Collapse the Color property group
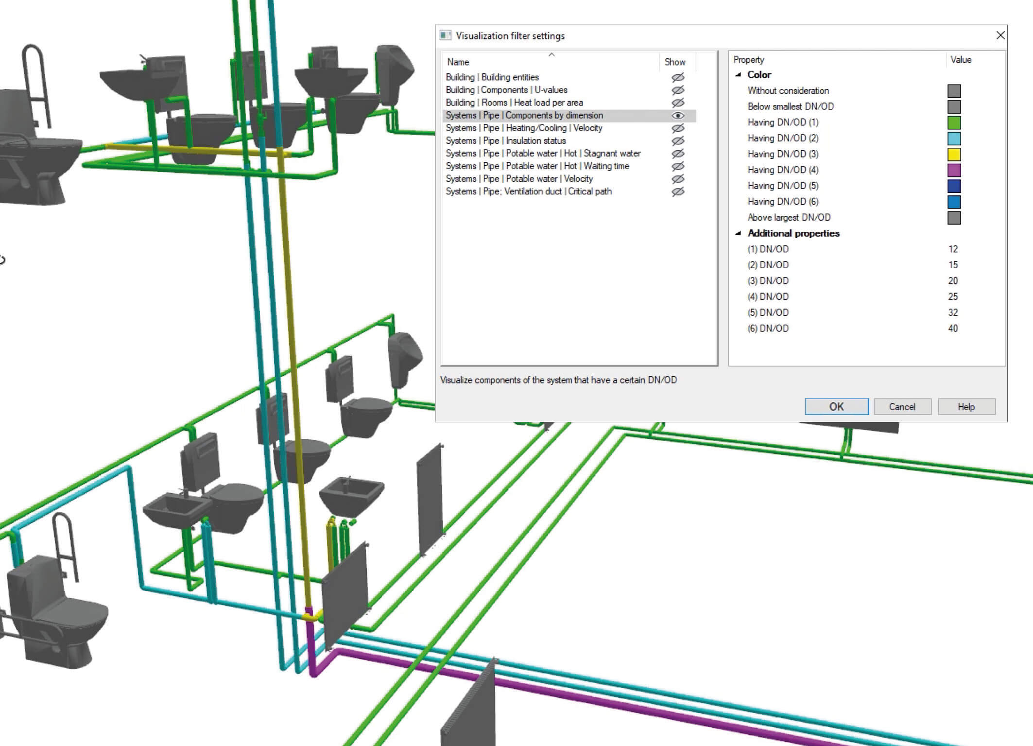The image size is (1033, 746). [740, 74]
